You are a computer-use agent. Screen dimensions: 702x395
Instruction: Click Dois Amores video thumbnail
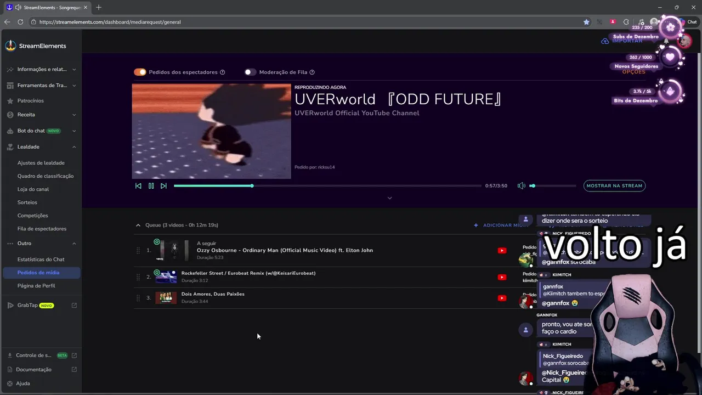coord(166,298)
